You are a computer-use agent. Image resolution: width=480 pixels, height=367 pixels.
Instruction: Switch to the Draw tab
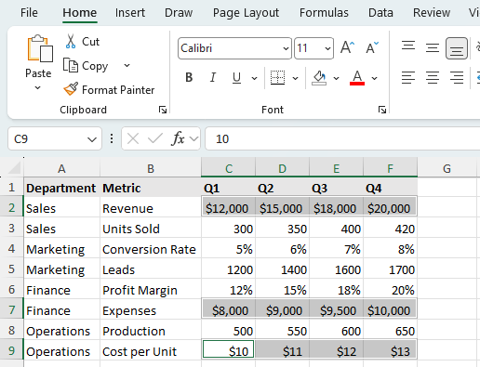click(x=179, y=13)
